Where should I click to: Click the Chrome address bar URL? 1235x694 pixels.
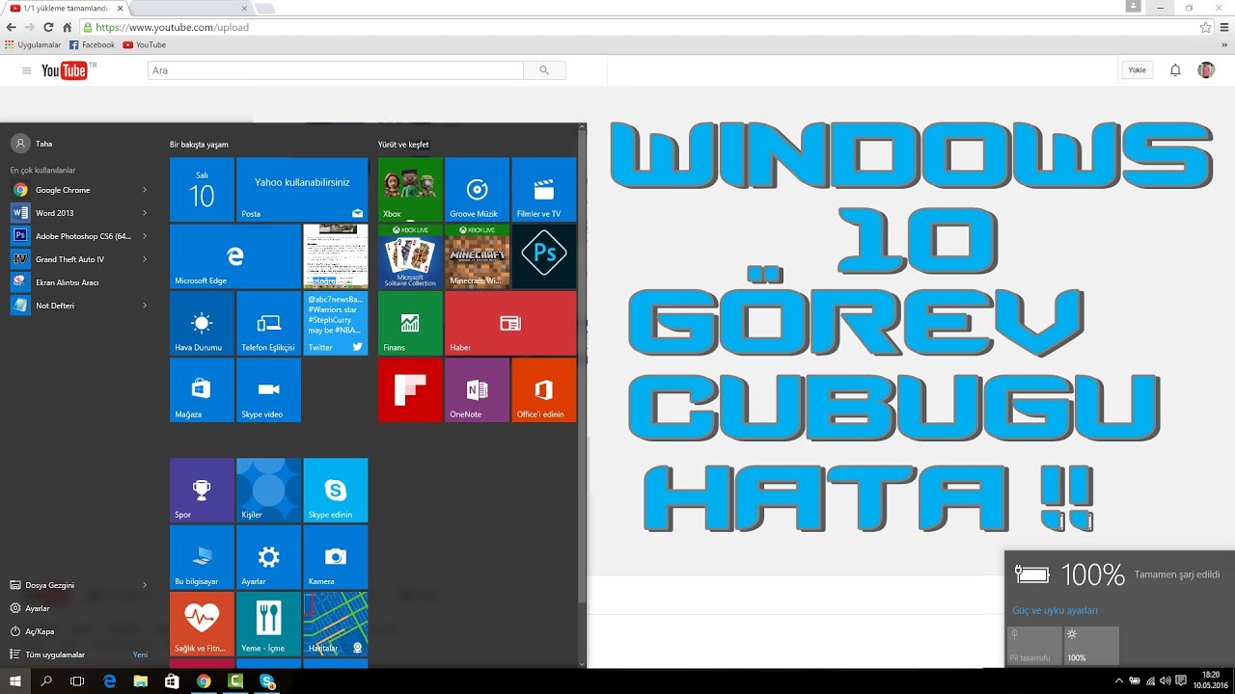click(x=172, y=27)
